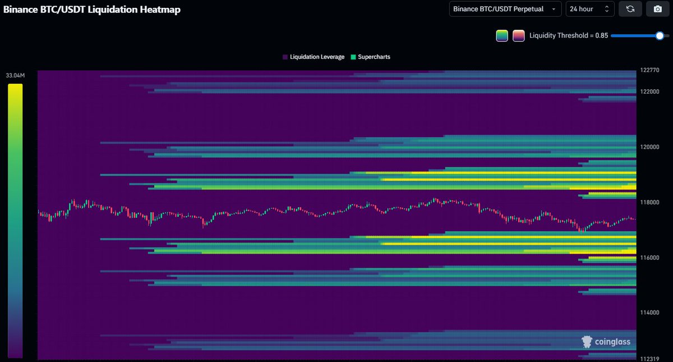Click the vertical color scale gradient bar
The height and width of the screenshot is (362, 673).
click(15, 221)
